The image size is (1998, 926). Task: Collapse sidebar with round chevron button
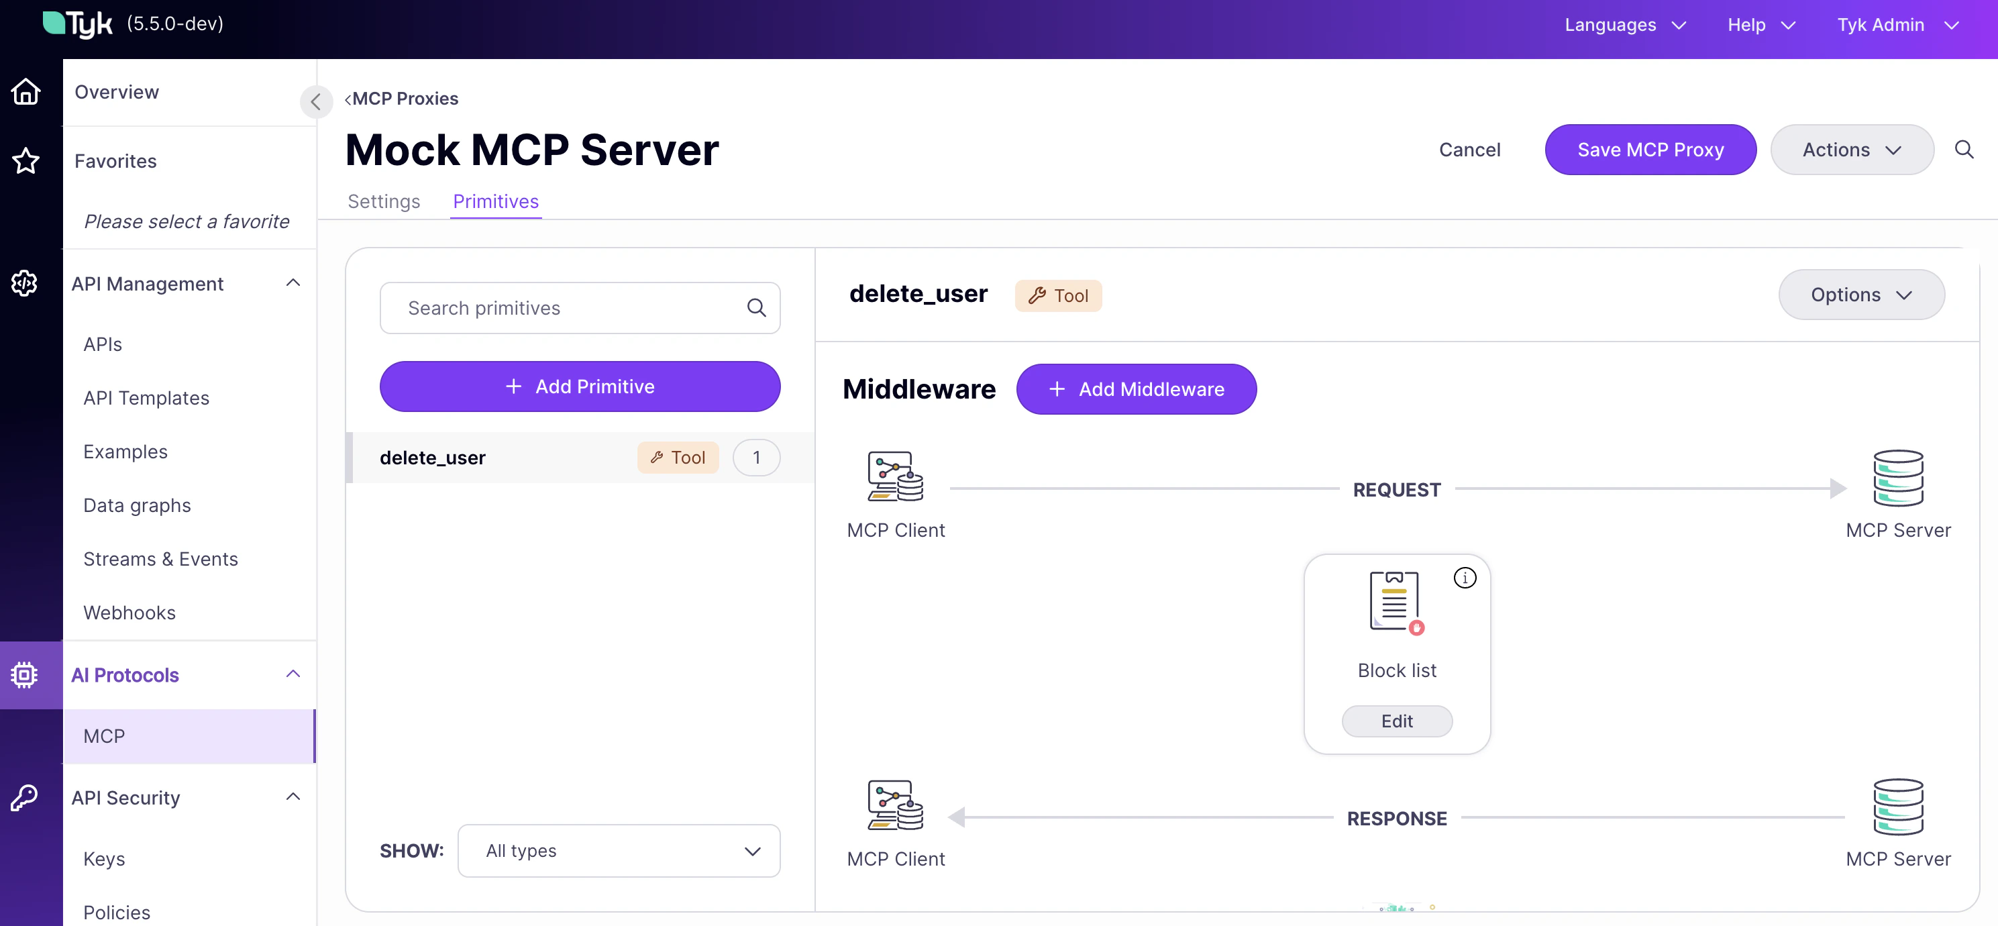316,101
